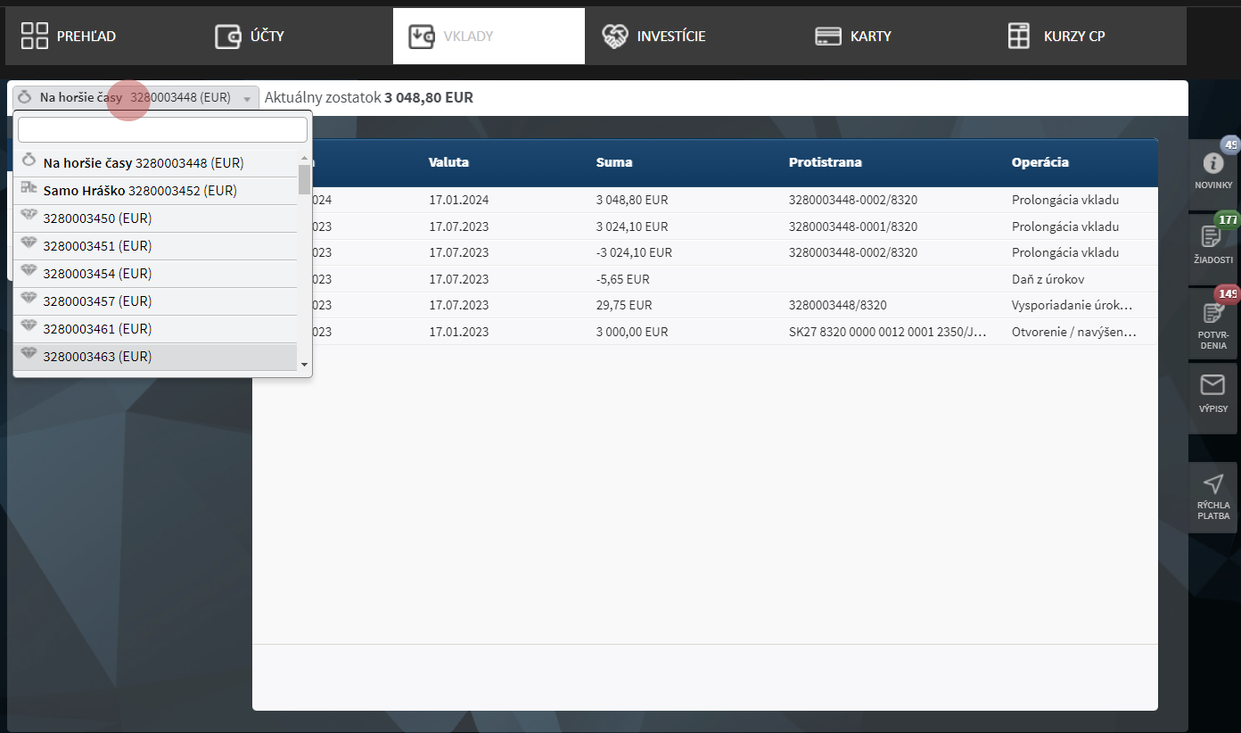1241x733 pixels.
Task: Start Rýchla platba quick payment
Action: click(1212, 496)
